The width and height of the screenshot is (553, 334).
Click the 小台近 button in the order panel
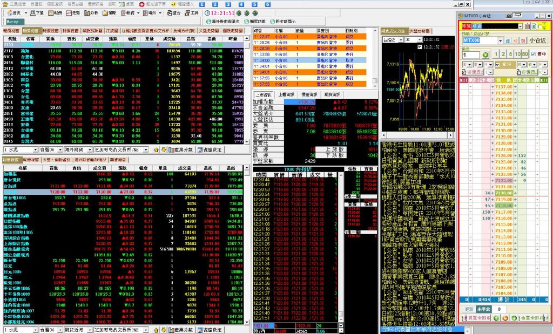537,40
